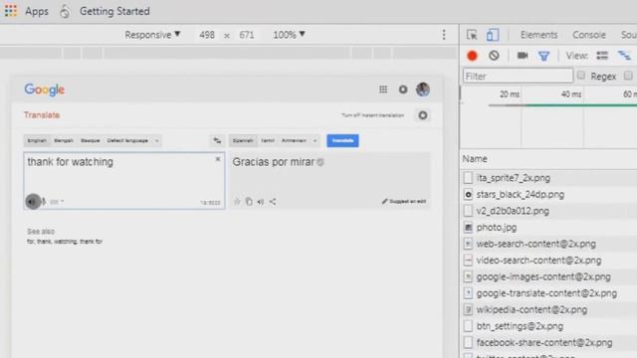Listen to the source text
Screen dimensions: 637x358
click(33, 201)
